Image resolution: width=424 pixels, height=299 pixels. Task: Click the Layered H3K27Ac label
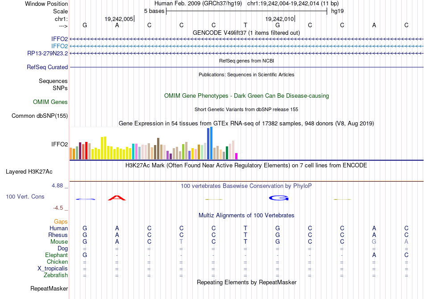[29, 172]
